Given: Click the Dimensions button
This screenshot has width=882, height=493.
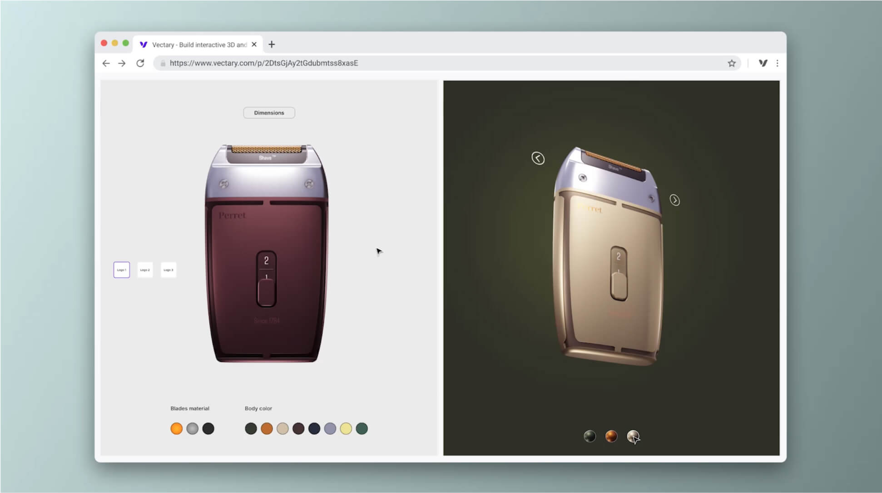Looking at the screenshot, I should point(269,113).
